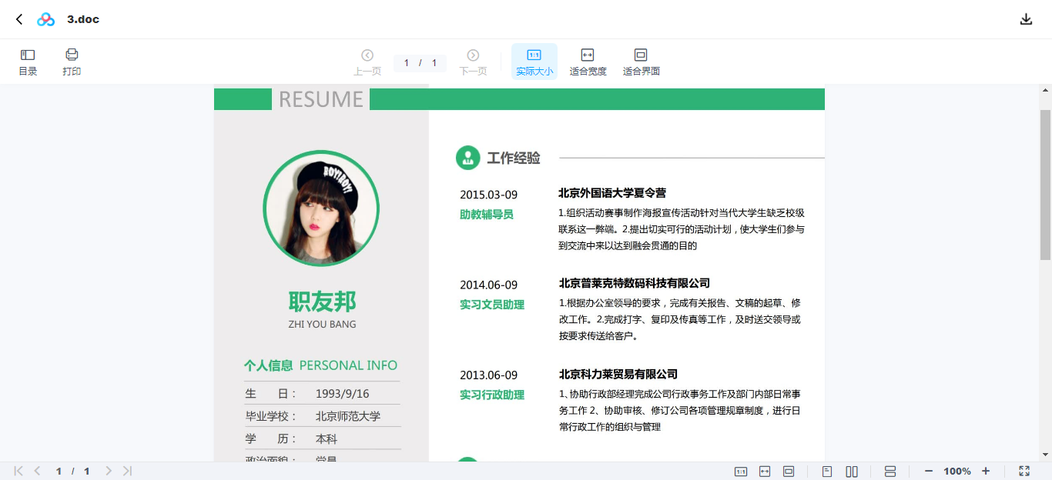Navigate back with the arrow beside the logo

coord(18,18)
